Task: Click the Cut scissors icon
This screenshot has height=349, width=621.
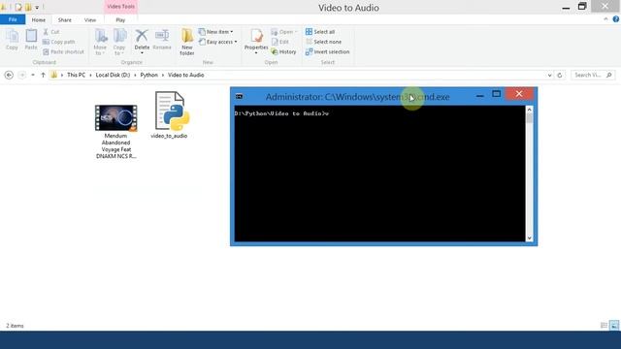Action: click(46, 32)
